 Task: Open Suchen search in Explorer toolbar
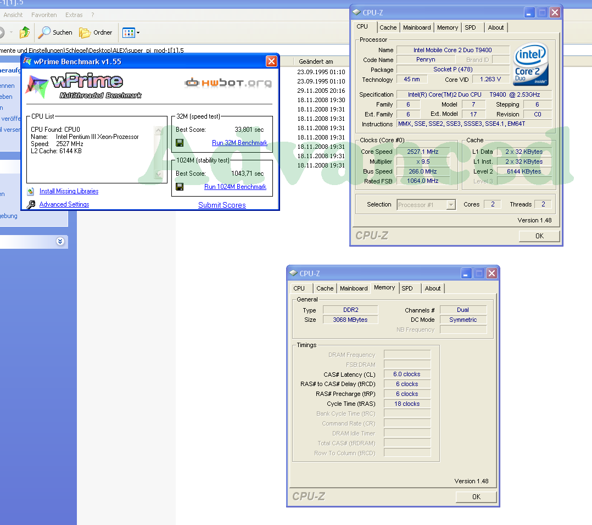pyautogui.click(x=55, y=32)
